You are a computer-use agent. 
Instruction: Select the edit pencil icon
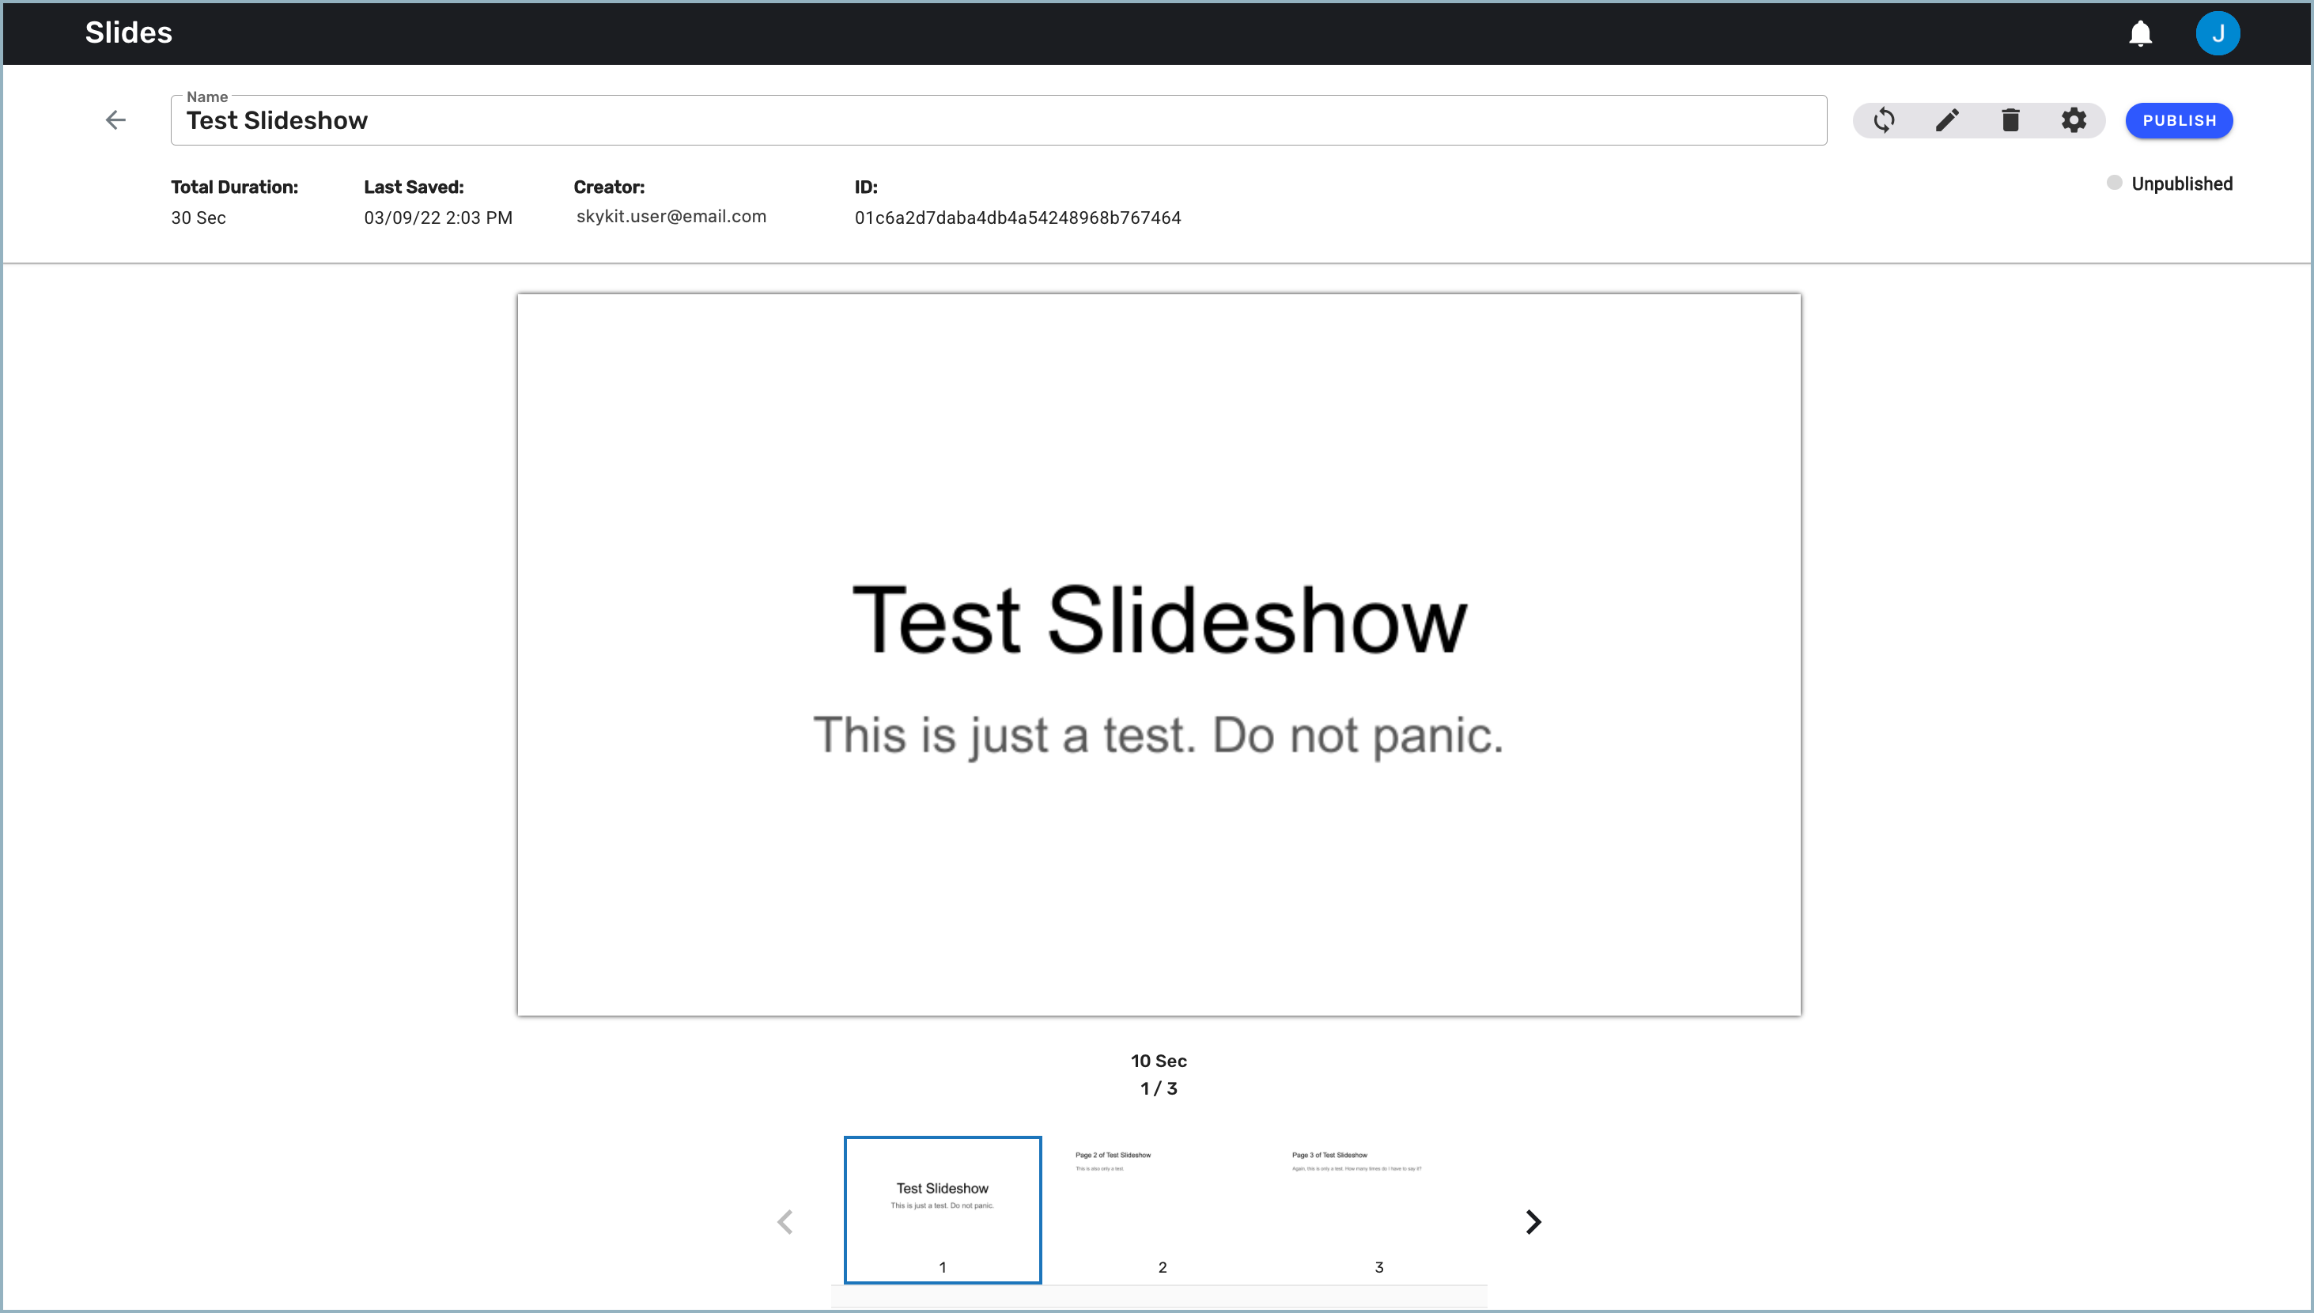point(1947,119)
